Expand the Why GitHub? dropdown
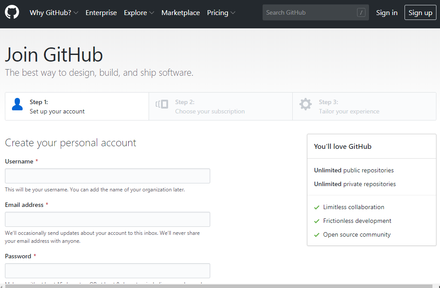The height and width of the screenshot is (288, 440). tap(54, 13)
